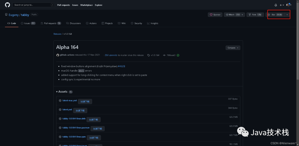Click the Watch button
The width and height of the screenshot is (299, 146).
pos(232,15)
